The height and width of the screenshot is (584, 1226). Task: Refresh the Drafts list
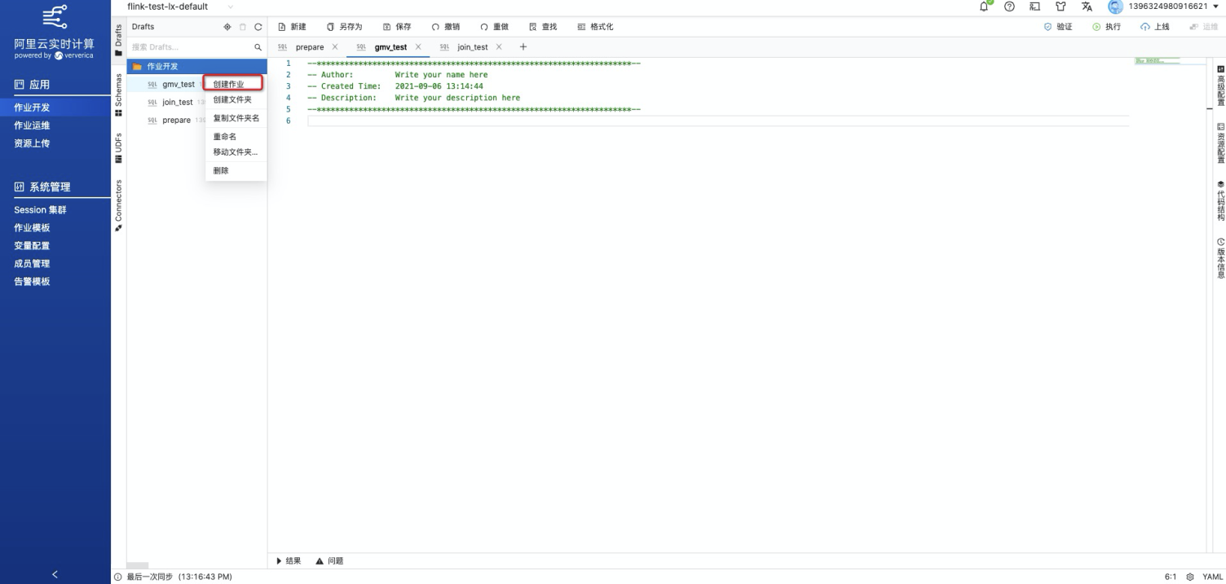click(258, 27)
